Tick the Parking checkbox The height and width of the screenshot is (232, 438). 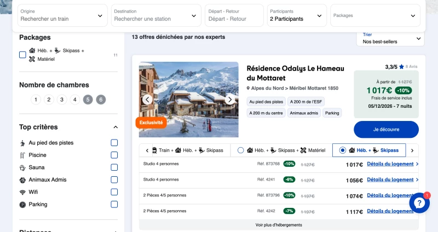[114, 204]
